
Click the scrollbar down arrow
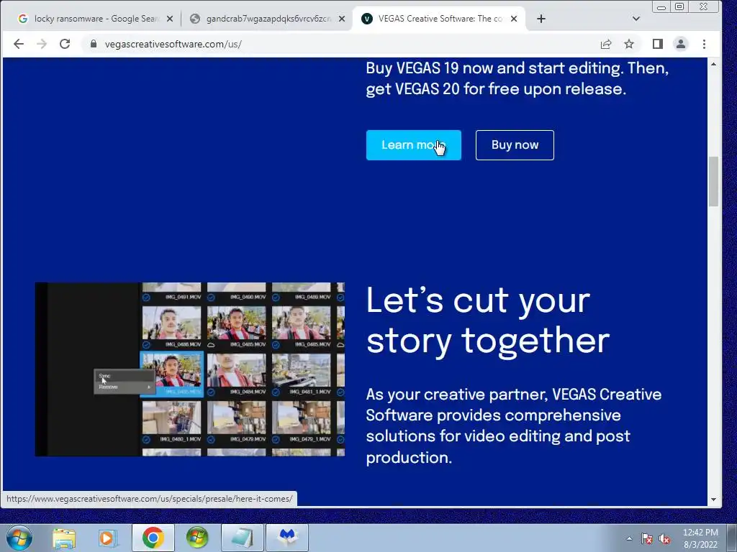[713, 500]
